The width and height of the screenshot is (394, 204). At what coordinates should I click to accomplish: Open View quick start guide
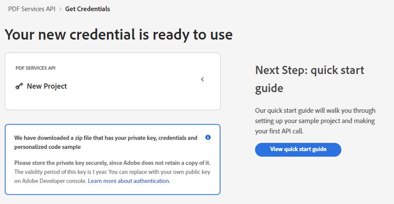(298, 150)
